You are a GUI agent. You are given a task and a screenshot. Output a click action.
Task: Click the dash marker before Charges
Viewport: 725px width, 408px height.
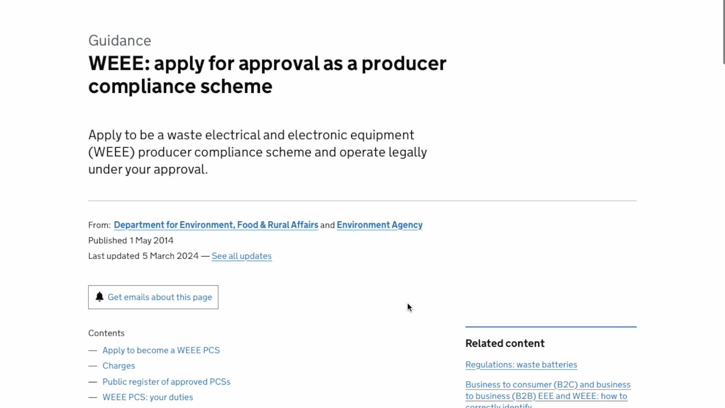pos(93,366)
